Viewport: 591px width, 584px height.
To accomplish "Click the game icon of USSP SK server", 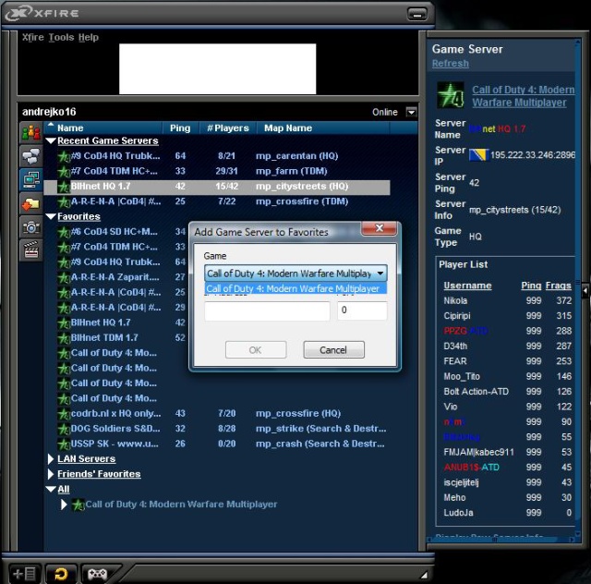I will coord(64,444).
